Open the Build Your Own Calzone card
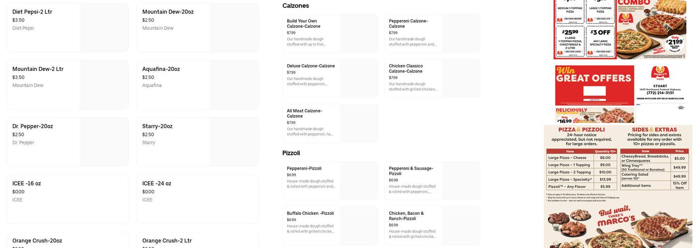 [330, 33]
